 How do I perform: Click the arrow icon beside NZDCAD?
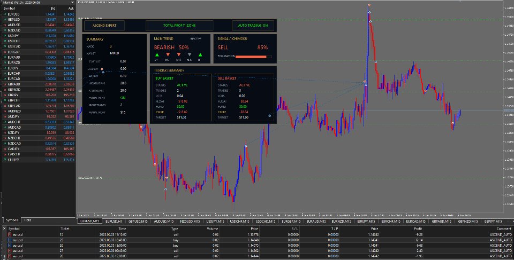[5, 143]
